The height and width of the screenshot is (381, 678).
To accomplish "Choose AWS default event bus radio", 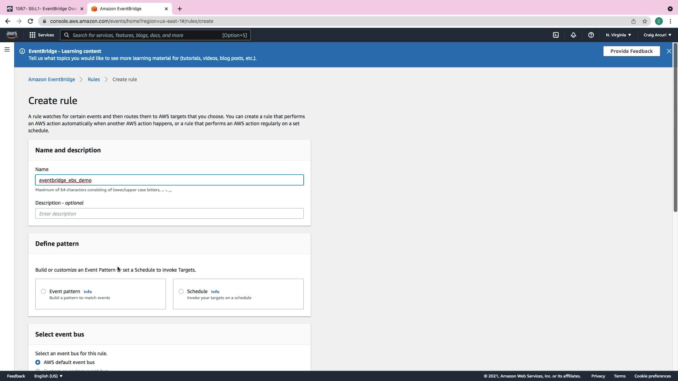I will click(38, 362).
